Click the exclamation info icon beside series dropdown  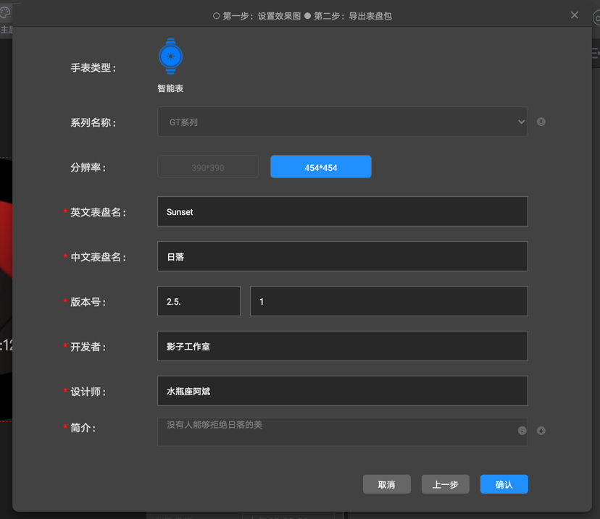[541, 122]
